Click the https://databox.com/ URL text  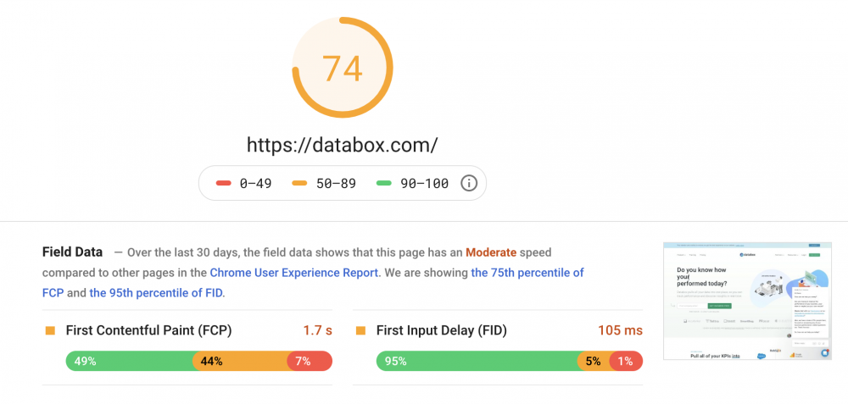pos(343,145)
